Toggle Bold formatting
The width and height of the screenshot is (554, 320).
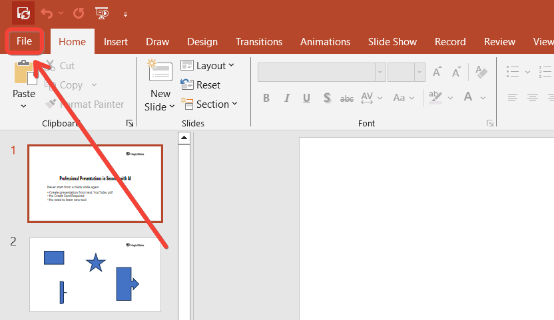pos(266,98)
